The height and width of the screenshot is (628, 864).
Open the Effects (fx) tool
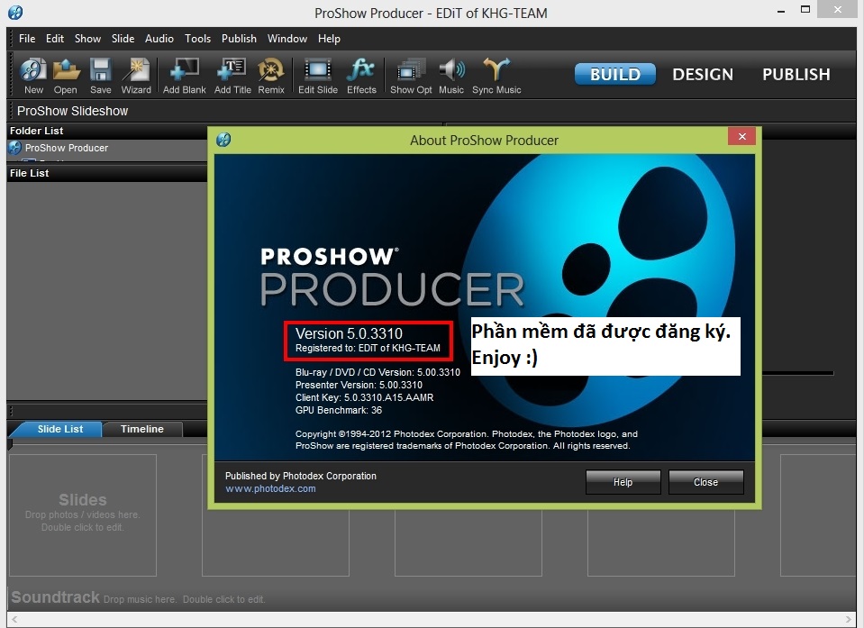tap(361, 76)
